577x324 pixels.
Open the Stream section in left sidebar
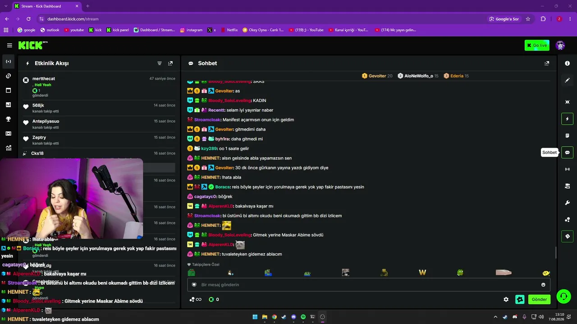tap(9, 62)
